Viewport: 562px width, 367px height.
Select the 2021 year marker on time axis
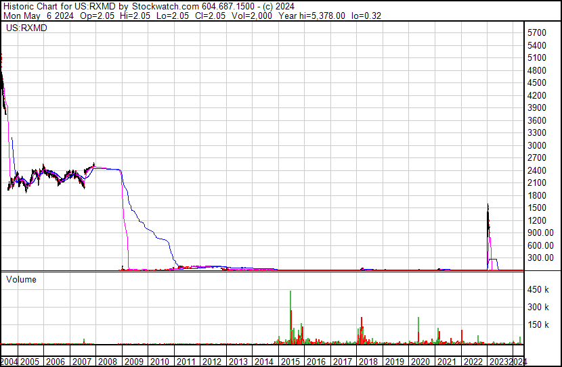(x=447, y=362)
